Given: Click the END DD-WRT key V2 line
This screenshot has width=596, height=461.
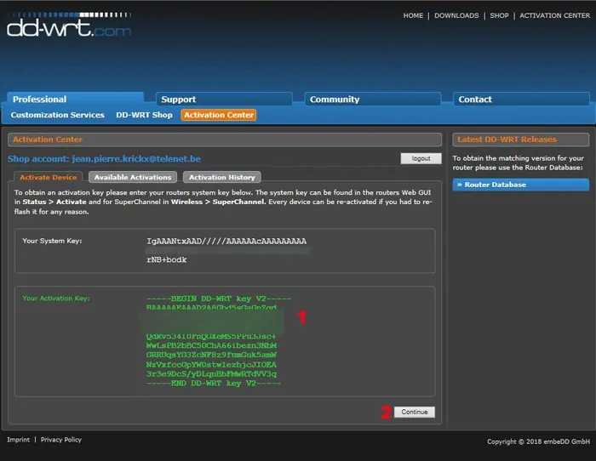Looking at the screenshot, I should [214, 383].
